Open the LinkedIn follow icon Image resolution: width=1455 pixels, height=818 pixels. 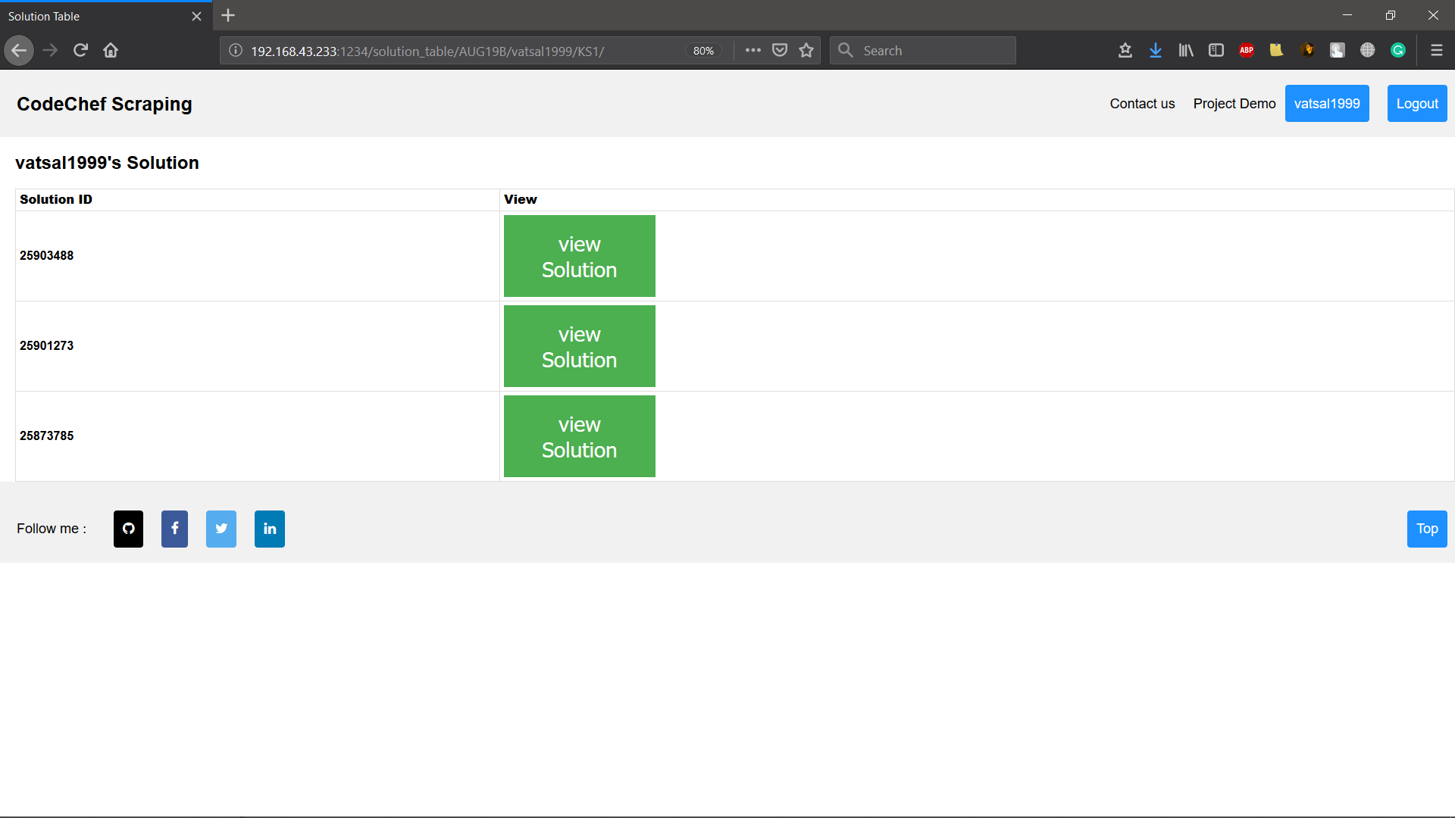click(270, 529)
